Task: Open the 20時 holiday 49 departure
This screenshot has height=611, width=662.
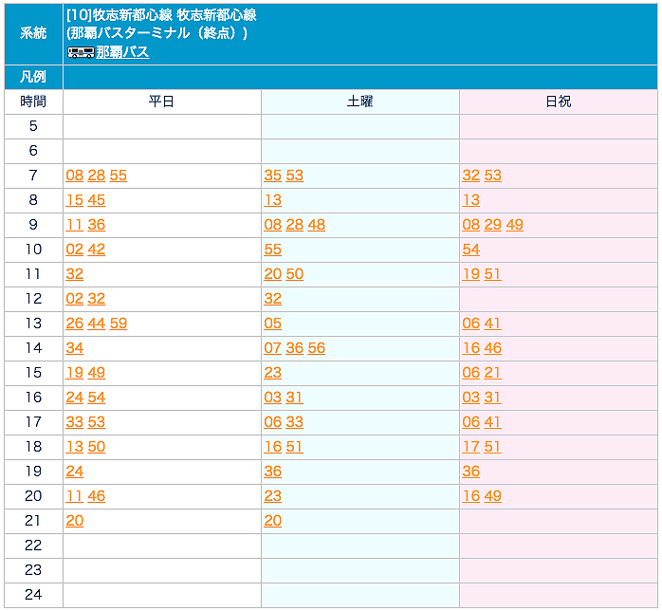Action: click(492, 496)
